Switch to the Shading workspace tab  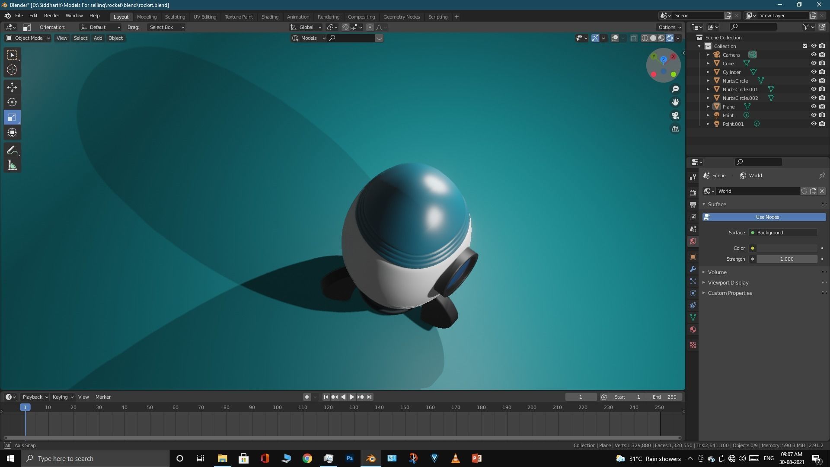[x=270, y=16]
